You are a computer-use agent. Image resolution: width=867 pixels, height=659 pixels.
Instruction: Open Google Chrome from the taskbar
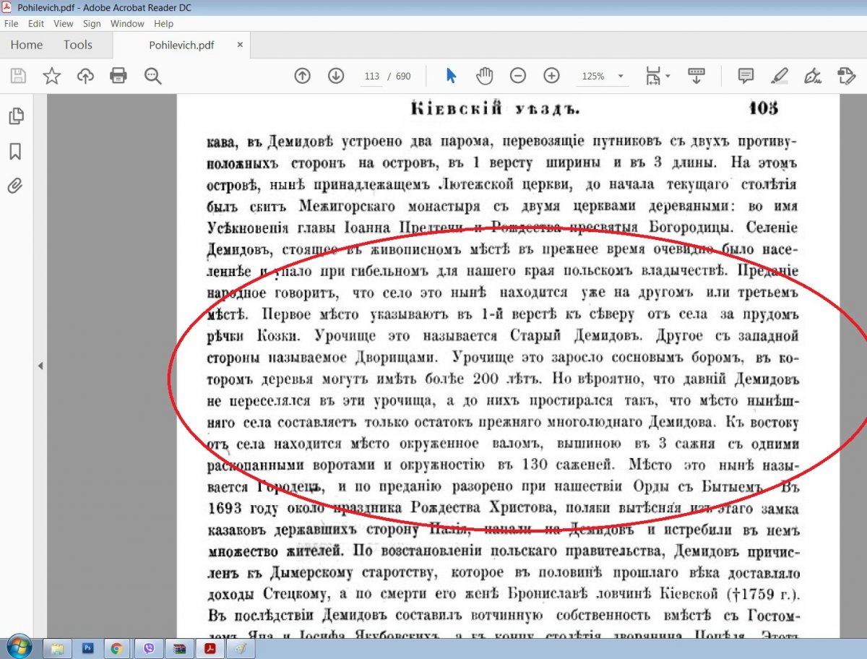tap(116, 648)
